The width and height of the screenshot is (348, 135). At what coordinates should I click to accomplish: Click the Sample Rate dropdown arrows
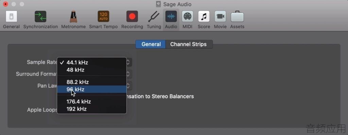[129, 62]
